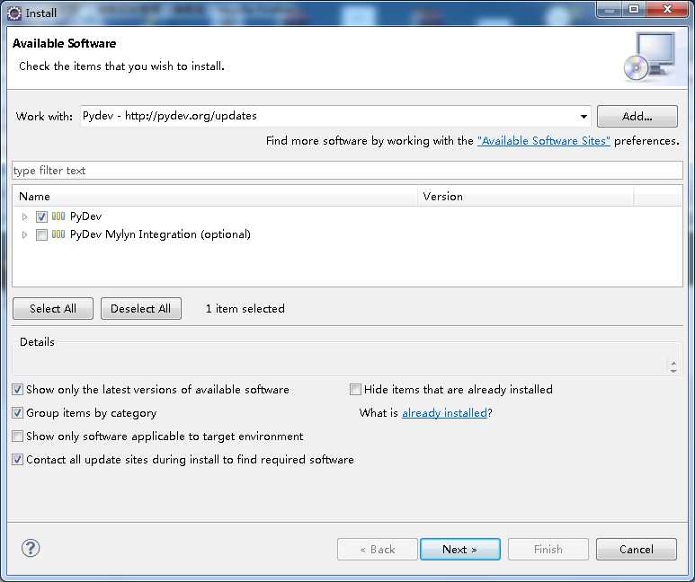Proceed with the Next > button
The image size is (695, 582).
460,550
